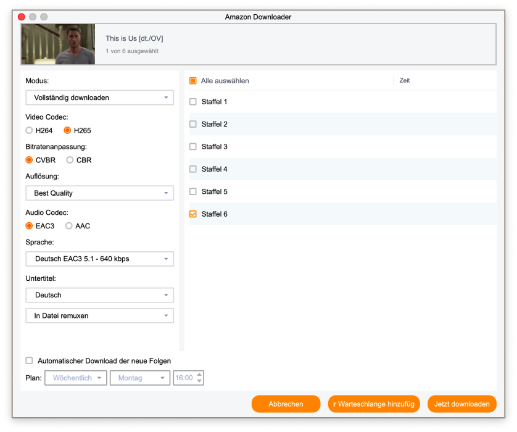Toggle the Alle auswählen checkbox

click(x=193, y=81)
